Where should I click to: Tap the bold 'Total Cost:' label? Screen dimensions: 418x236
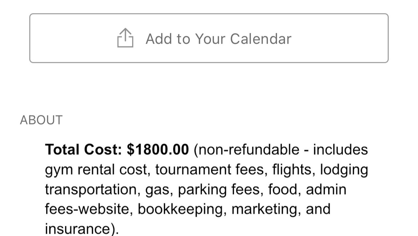[x=83, y=150]
